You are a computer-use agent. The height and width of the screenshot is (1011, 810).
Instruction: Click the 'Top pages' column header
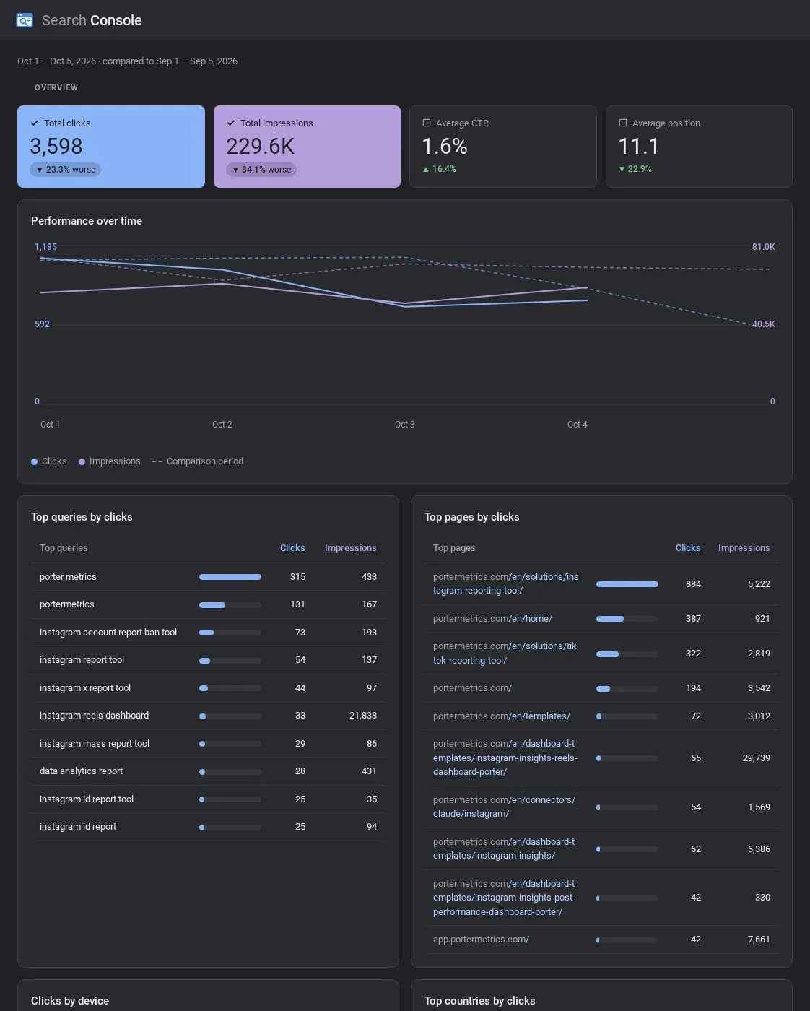point(454,548)
